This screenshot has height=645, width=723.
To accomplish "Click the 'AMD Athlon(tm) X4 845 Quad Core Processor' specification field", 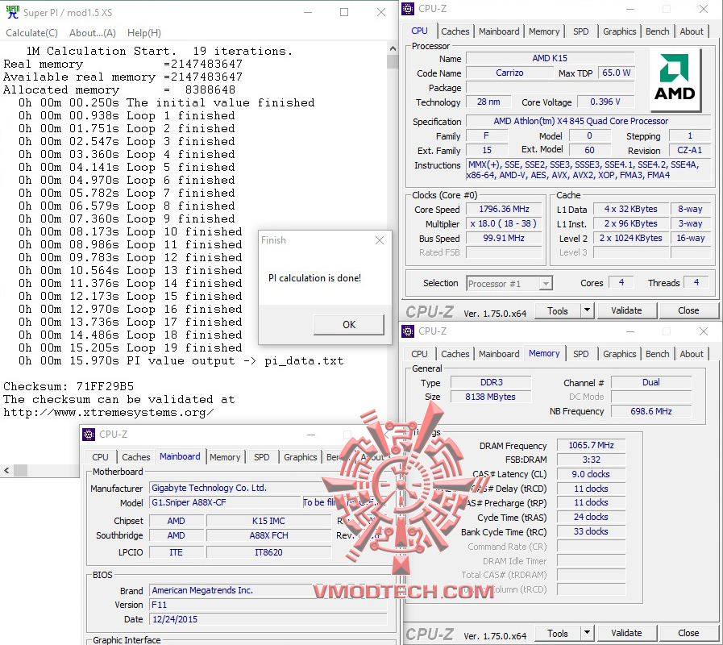I will point(588,122).
